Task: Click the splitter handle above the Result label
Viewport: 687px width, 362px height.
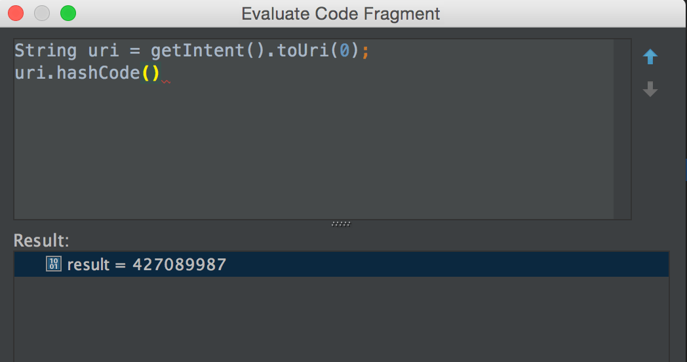Action: point(341,224)
